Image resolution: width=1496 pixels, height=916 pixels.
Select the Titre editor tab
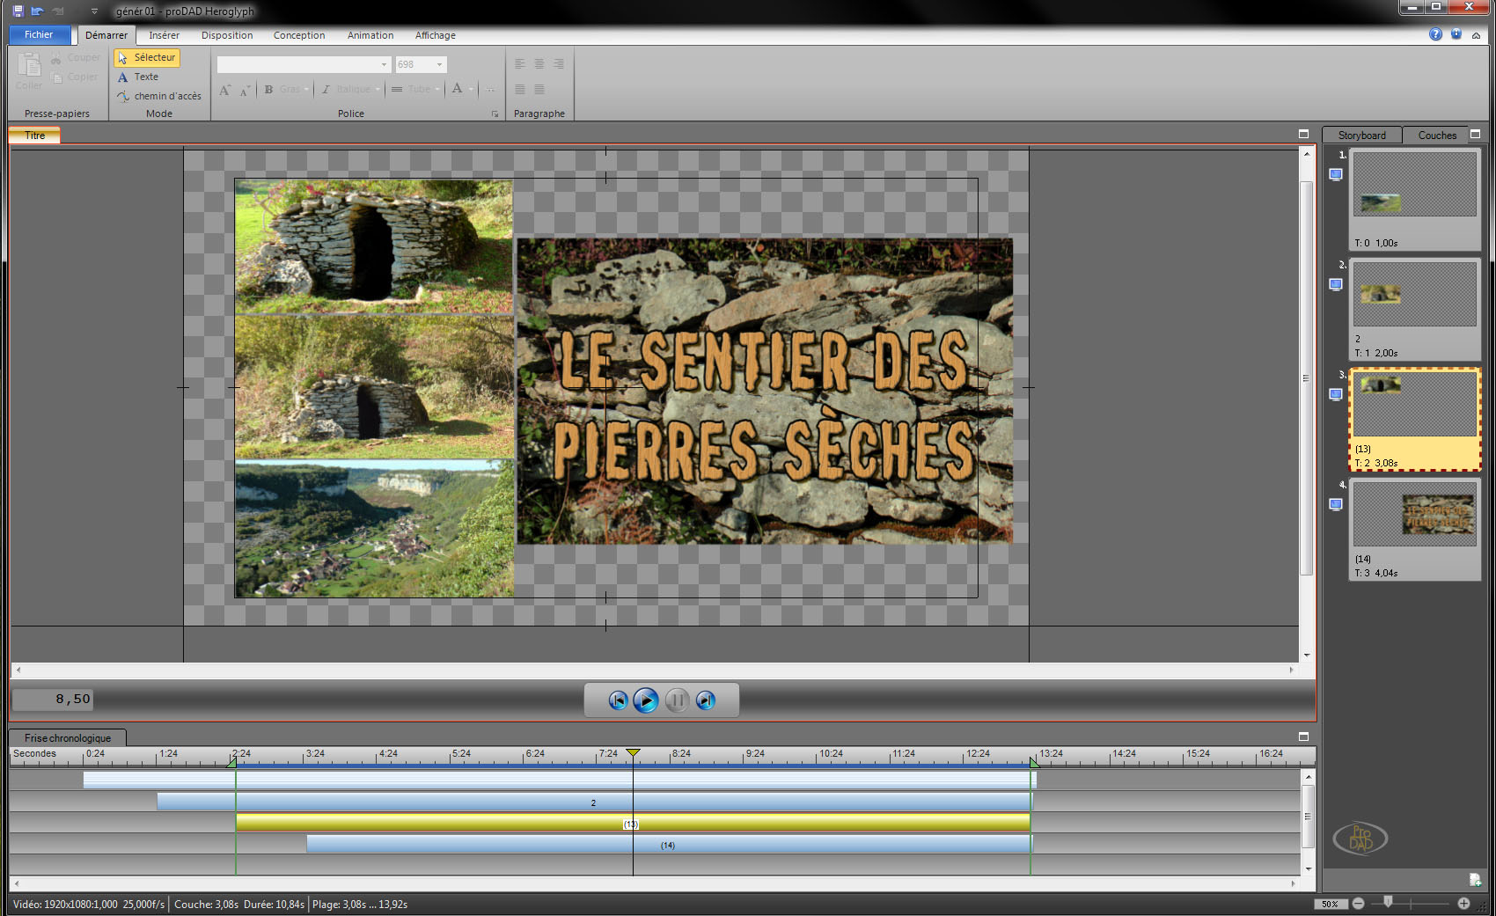point(34,136)
